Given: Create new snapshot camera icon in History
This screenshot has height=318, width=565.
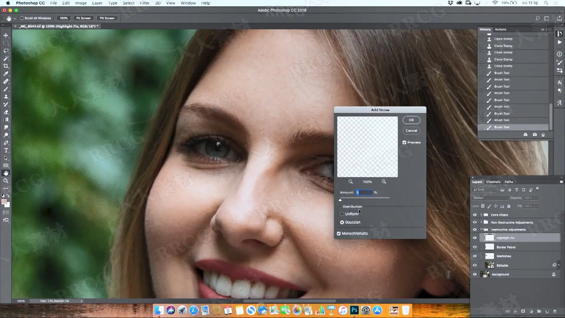Looking at the screenshot, I should (x=535, y=135).
